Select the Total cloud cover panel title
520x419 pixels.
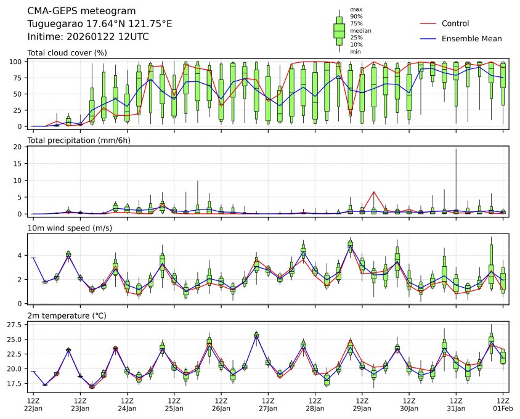pos(67,53)
